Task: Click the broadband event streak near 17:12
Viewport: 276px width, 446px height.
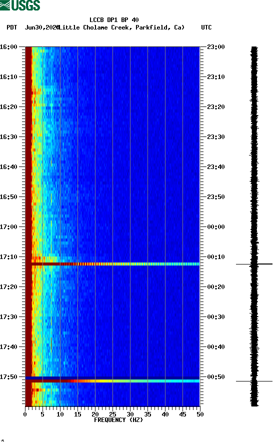Action: tap(112, 264)
